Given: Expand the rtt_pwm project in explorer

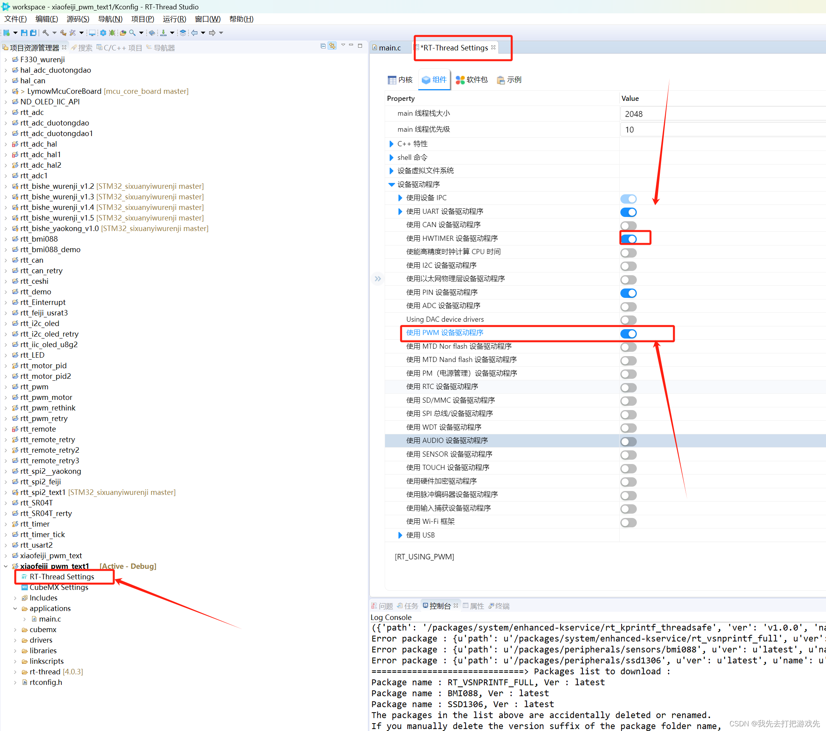Looking at the screenshot, I should point(5,387).
